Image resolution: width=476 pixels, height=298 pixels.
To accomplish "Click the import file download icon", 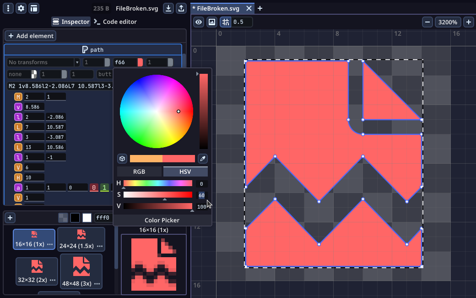I will (x=168, y=8).
